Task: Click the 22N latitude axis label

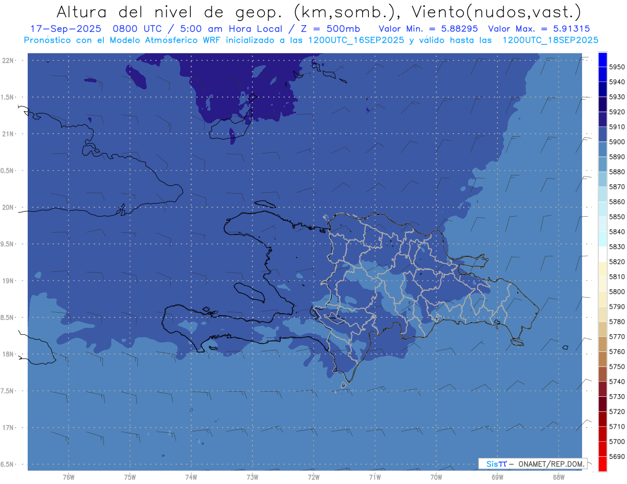Action: coord(9,61)
